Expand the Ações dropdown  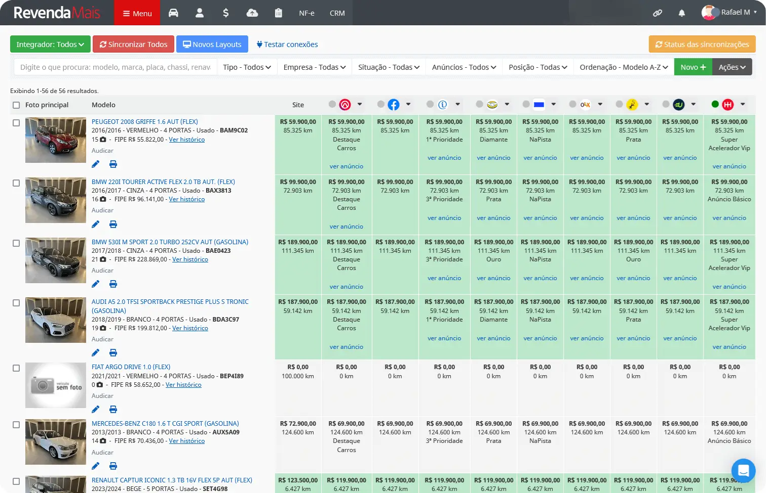(x=732, y=67)
